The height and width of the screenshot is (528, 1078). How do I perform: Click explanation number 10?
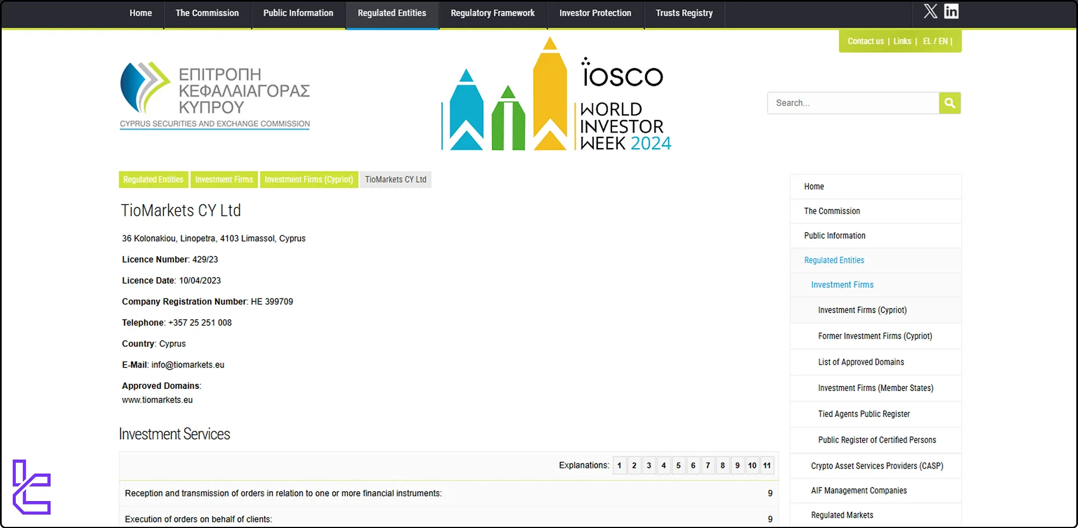pos(752,466)
